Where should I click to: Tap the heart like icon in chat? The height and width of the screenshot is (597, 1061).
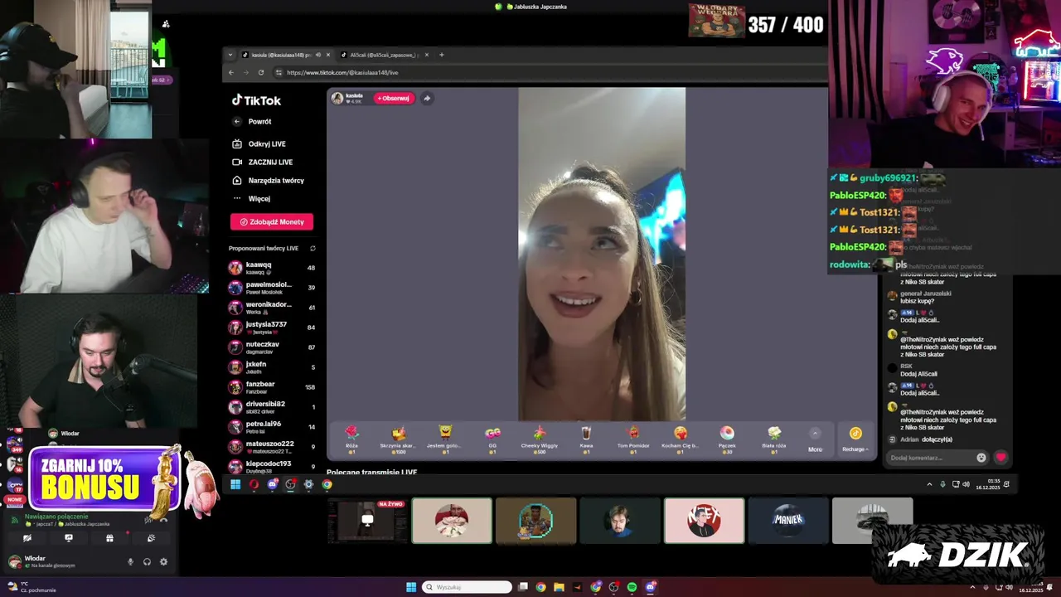[1001, 457]
